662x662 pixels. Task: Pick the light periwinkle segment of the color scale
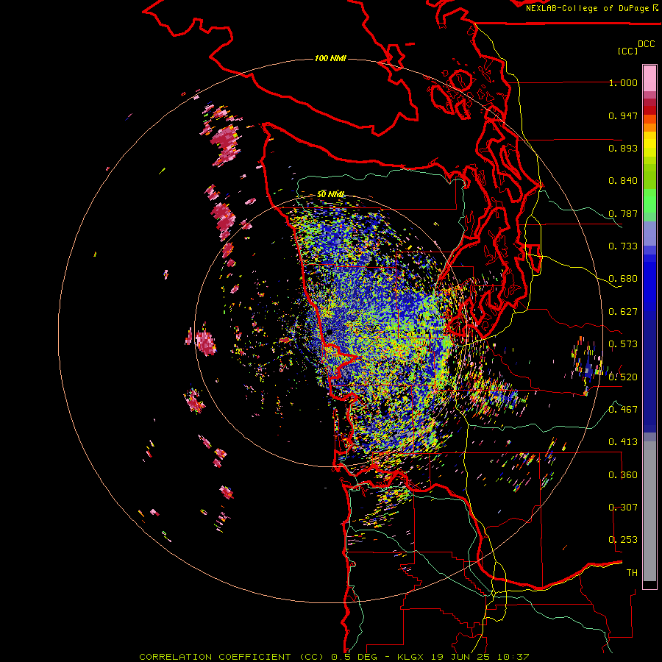click(649, 233)
